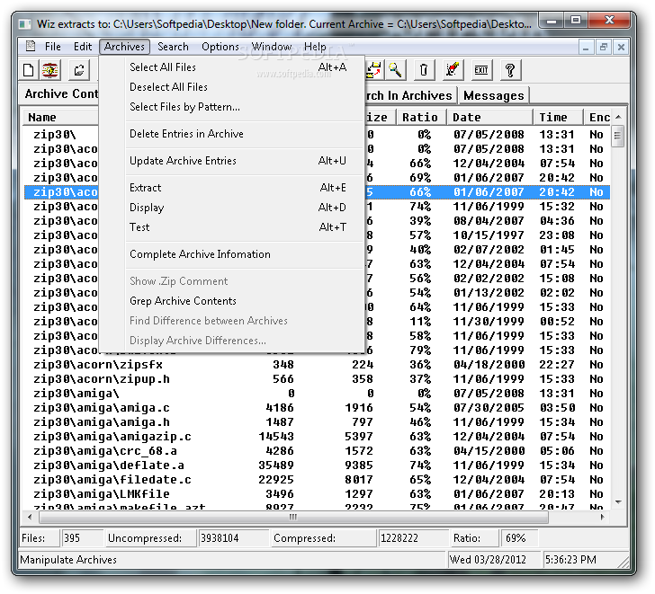Click vertical scrollbar down arrow
This screenshot has width=655, height=594.
[x=618, y=502]
